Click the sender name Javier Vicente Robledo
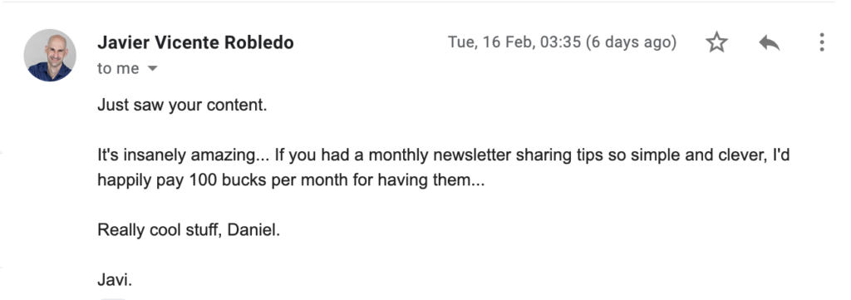Screen dimensions: 851x300 point(195,42)
